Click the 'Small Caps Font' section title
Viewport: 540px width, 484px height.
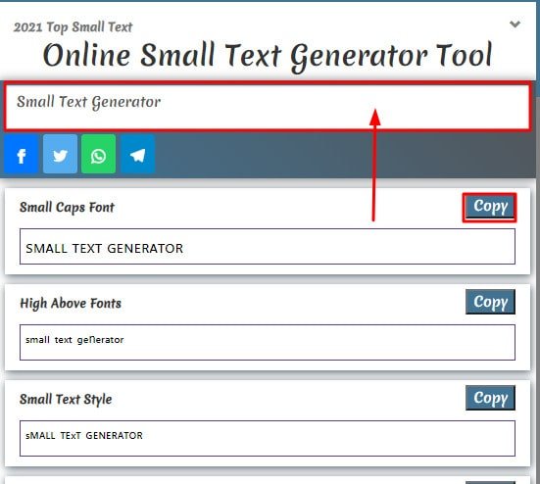67,208
